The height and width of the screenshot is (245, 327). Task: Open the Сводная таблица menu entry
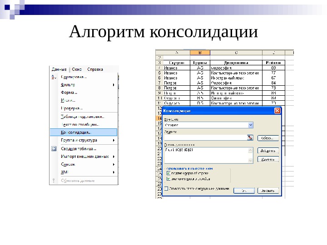tap(84, 149)
